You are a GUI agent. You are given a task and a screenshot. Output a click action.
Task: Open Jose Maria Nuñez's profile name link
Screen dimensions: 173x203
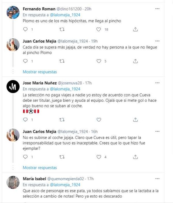click(40, 83)
